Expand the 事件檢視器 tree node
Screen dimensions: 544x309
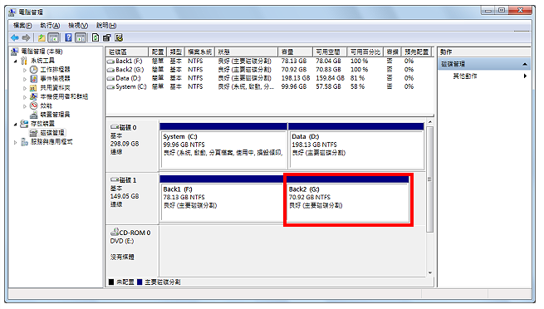[25, 79]
